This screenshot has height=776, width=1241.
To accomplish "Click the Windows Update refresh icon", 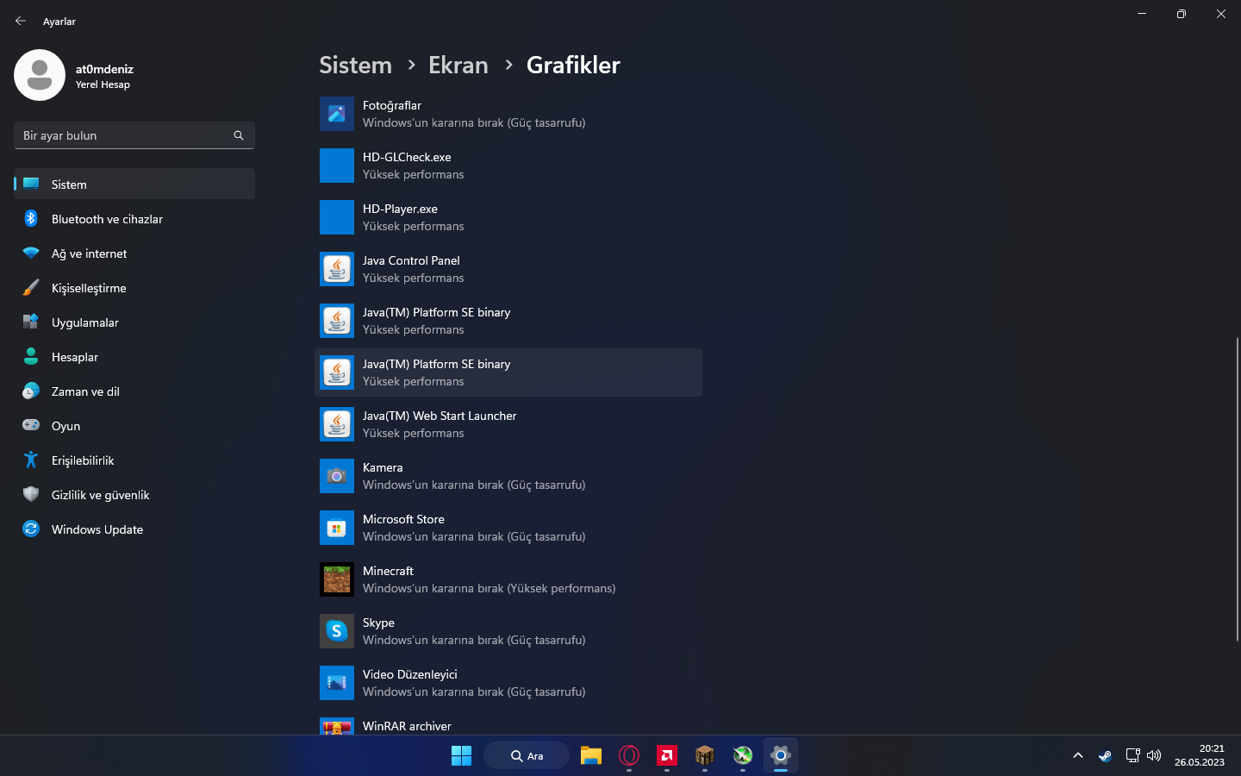I will click(31, 529).
